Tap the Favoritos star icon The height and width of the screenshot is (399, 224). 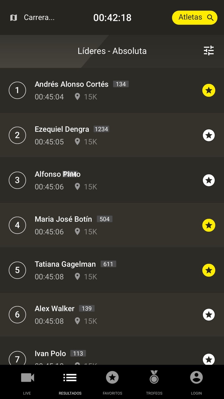point(112,378)
